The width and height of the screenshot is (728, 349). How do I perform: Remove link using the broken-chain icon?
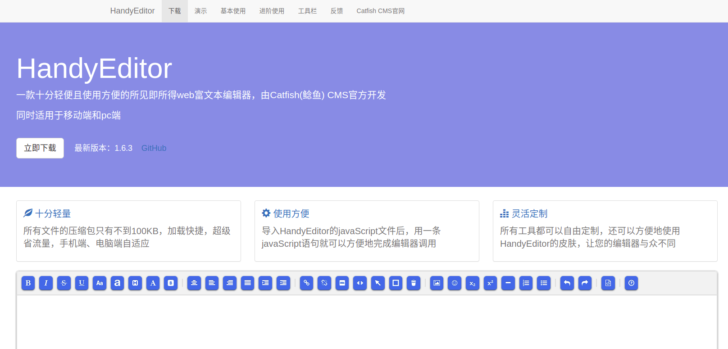pyautogui.click(x=324, y=283)
